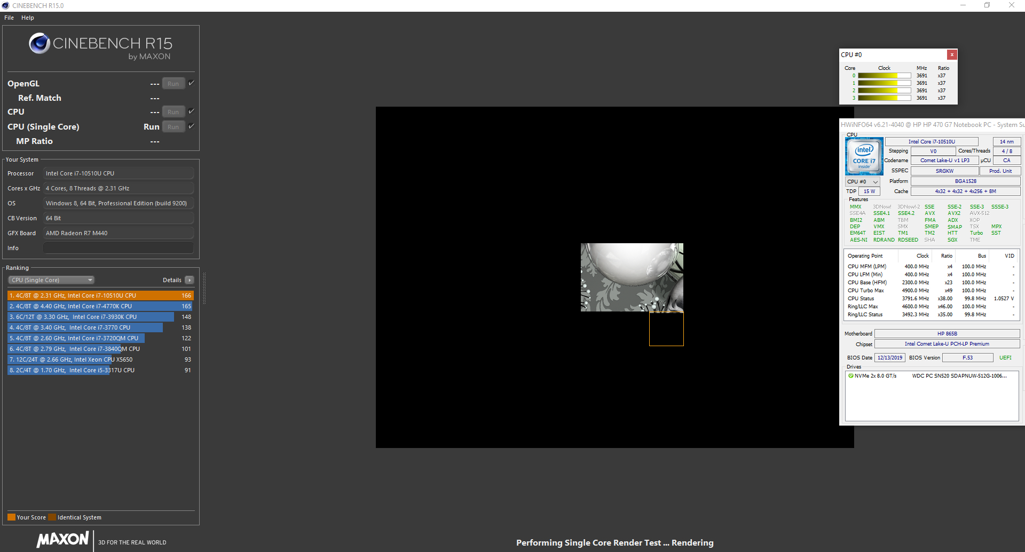The height and width of the screenshot is (552, 1025).
Task: Click the CPU Status operating point row
Action: (x=931, y=299)
